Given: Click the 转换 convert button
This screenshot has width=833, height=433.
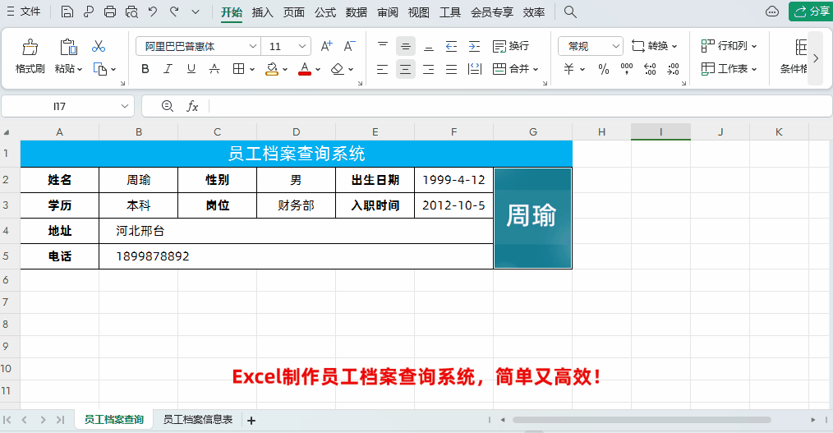Looking at the screenshot, I should point(655,46).
